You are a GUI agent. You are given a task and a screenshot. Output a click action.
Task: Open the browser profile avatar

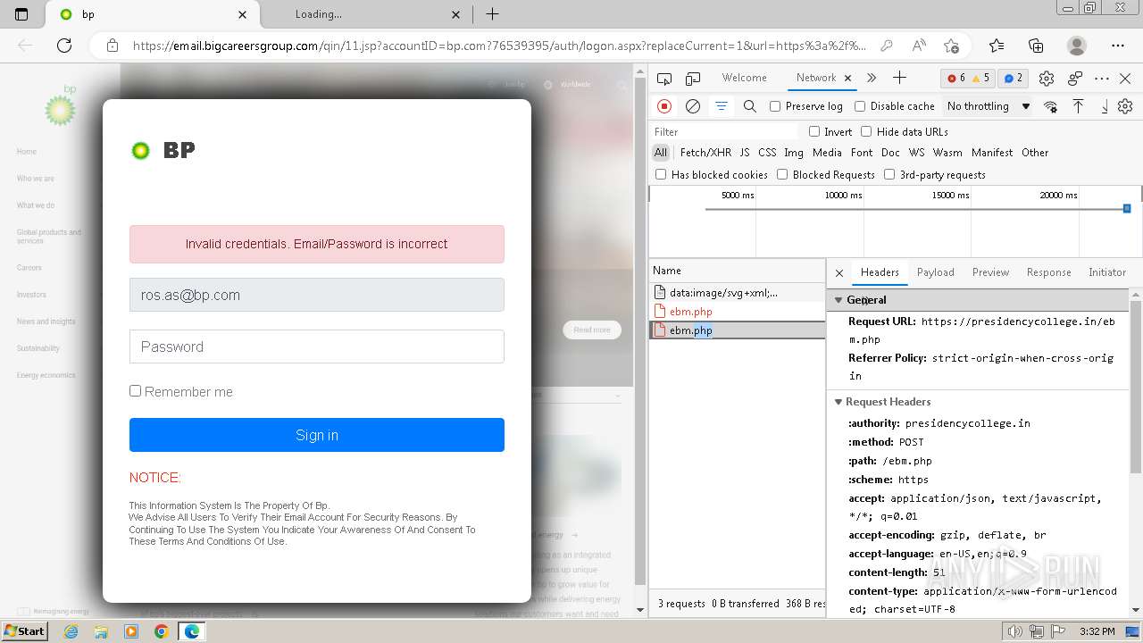(1077, 46)
